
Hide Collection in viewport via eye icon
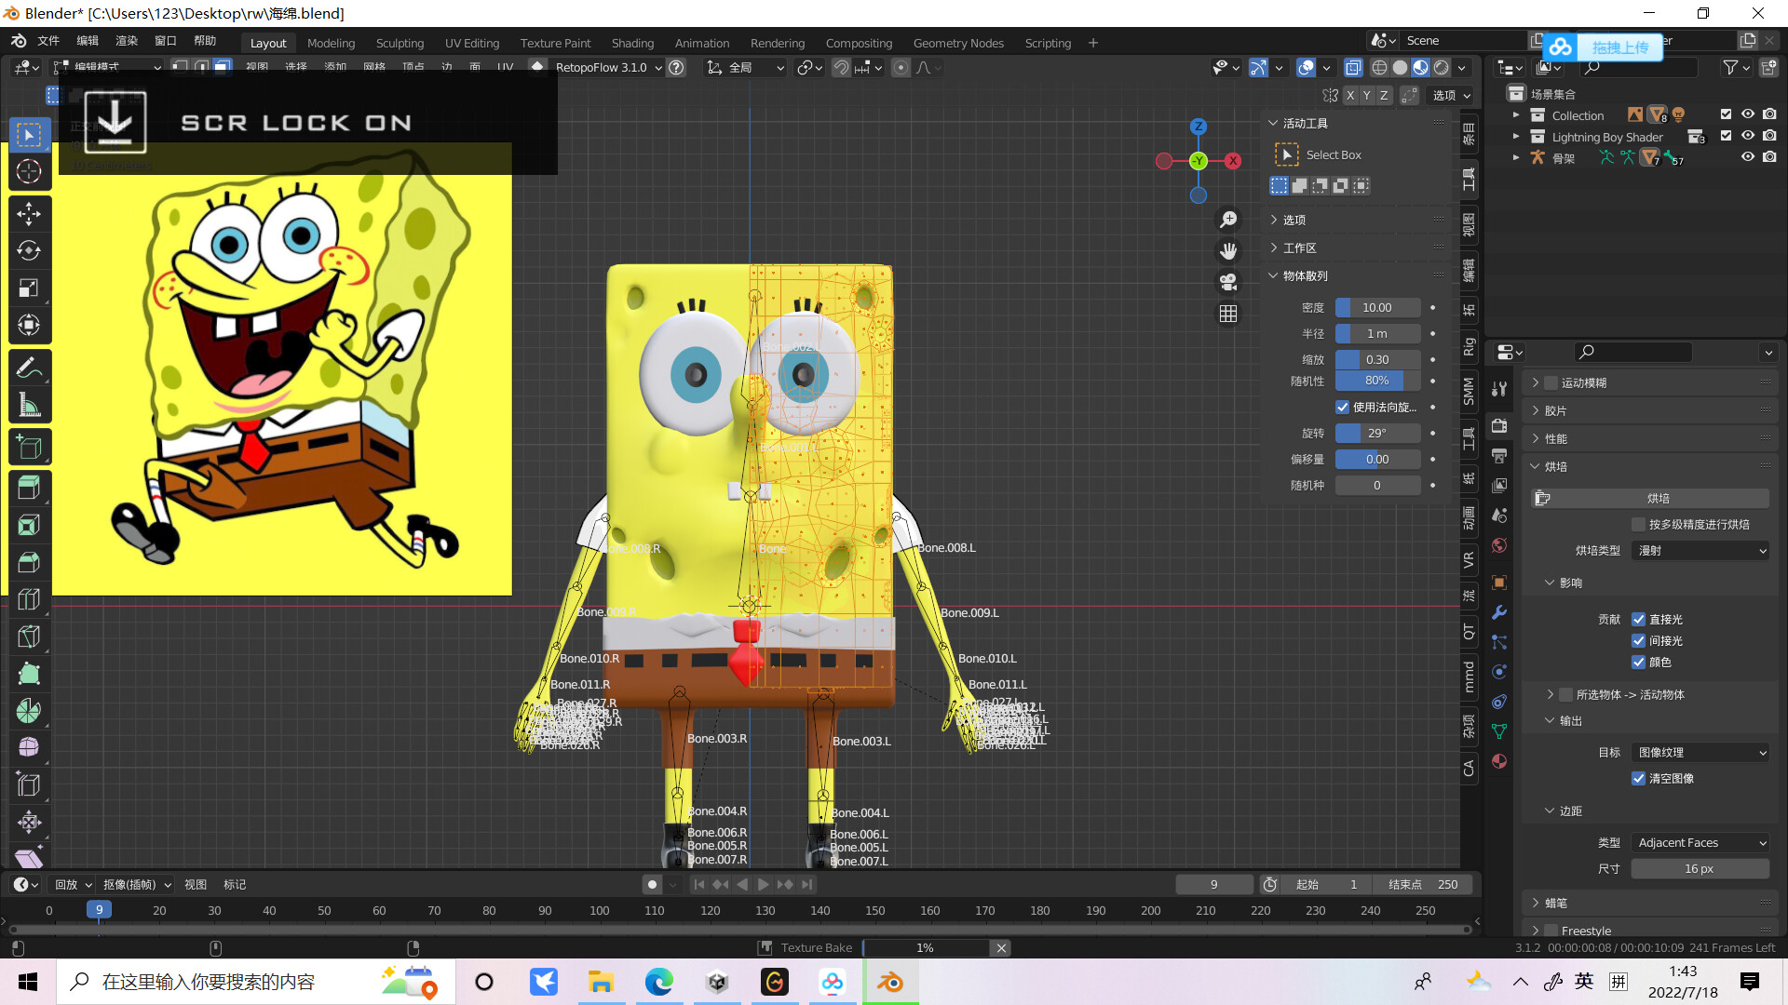(x=1748, y=114)
